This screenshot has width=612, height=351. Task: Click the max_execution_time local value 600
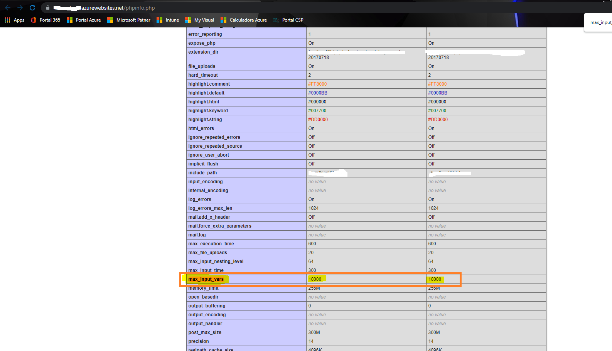tap(312, 244)
